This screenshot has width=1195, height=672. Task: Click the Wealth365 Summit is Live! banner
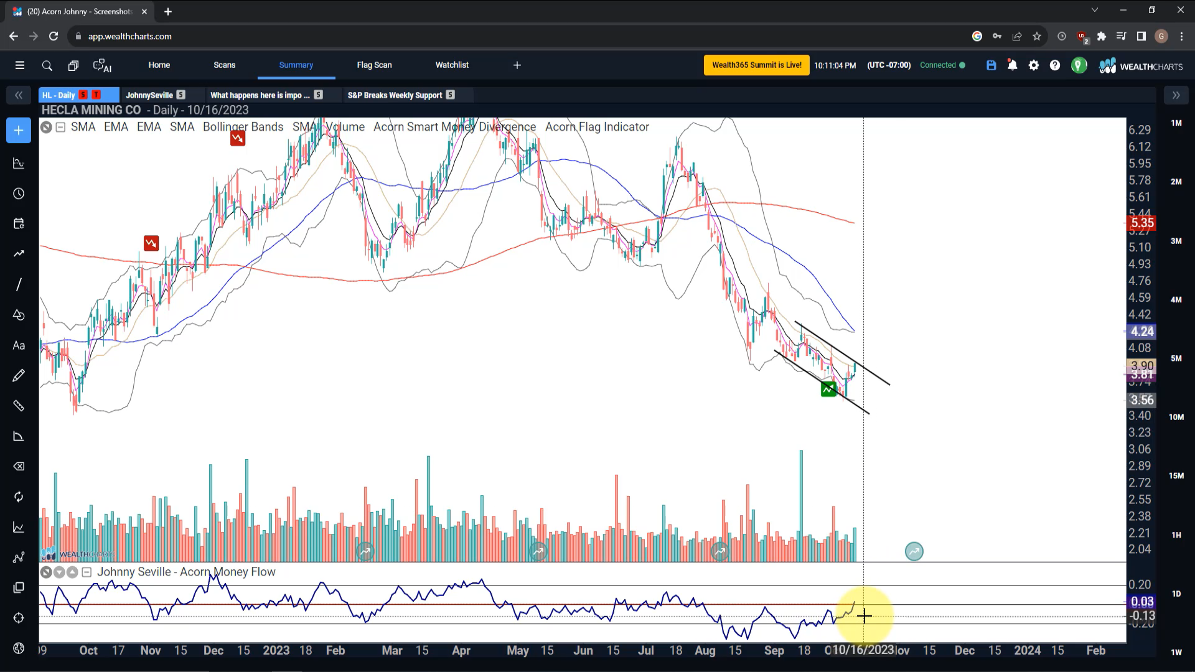(x=757, y=65)
